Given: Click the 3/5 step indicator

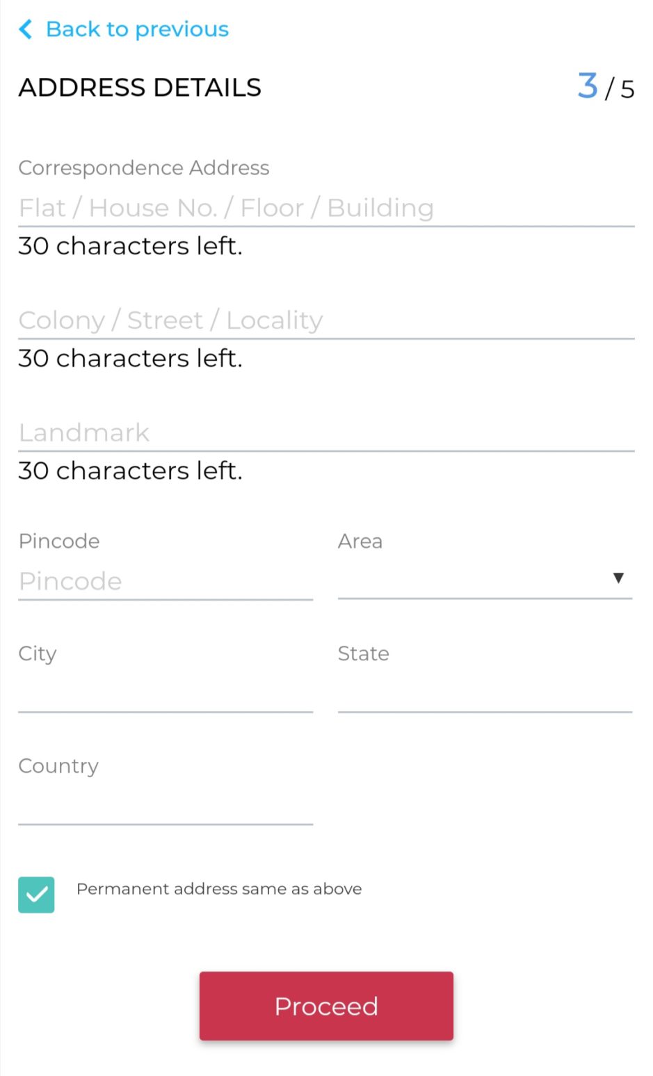Looking at the screenshot, I should [x=605, y=88].
